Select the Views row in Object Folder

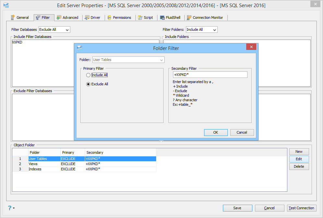tap(84, 164)
